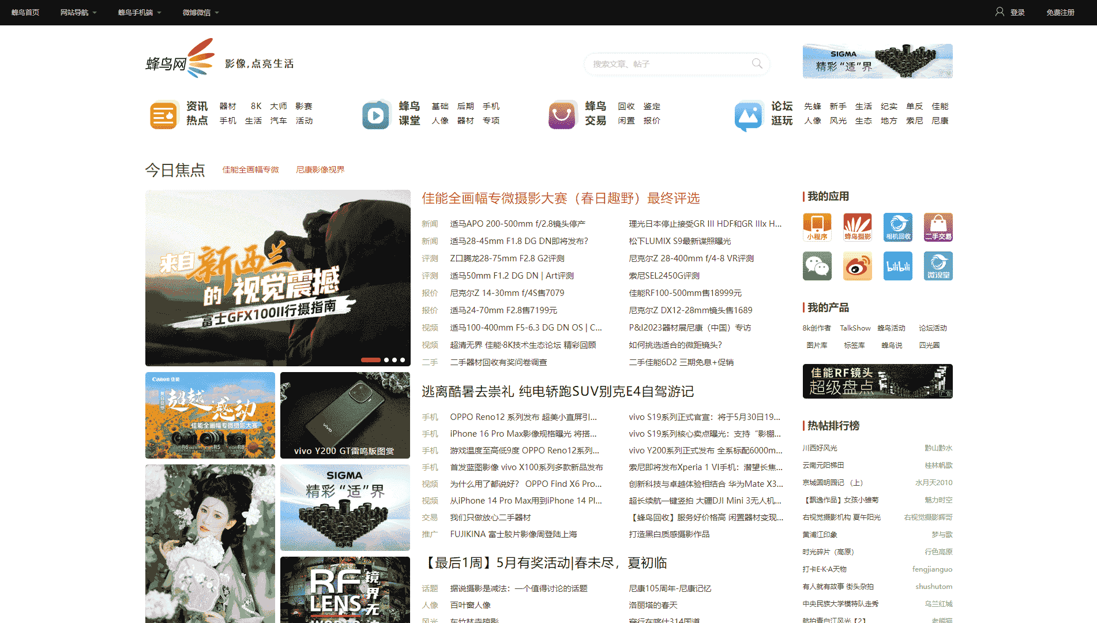Open the 纪实 forum section
The height and width of the screenshot is (623, 1097).
[889, 106]
